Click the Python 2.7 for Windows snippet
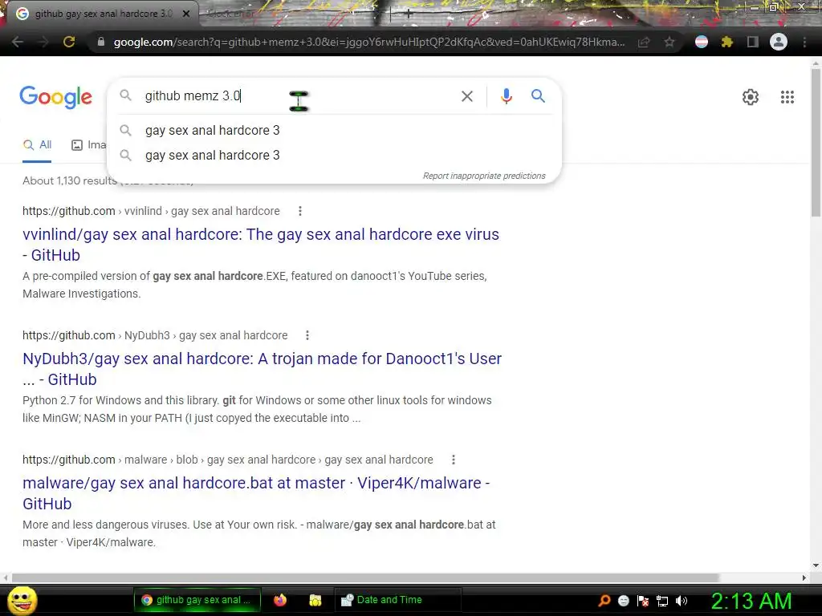The image size is (822, 616). click(x=257, y=409)
